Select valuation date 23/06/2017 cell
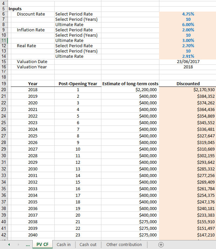The height and width of the screenshot is (249, 216). tap(188, 62)
